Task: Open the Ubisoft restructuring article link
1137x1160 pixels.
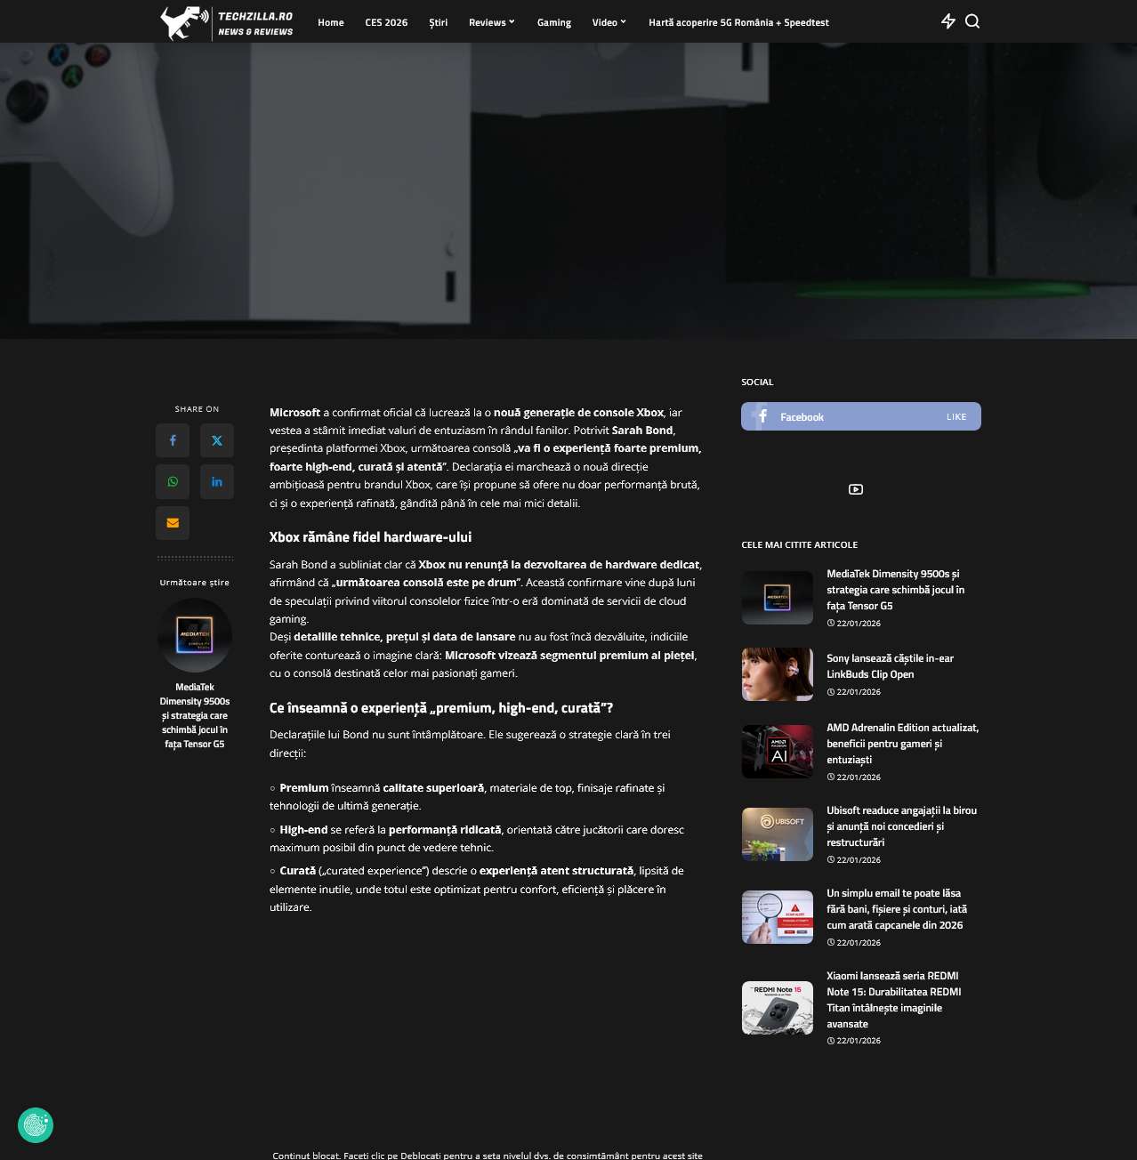Action: pos(901,826)
